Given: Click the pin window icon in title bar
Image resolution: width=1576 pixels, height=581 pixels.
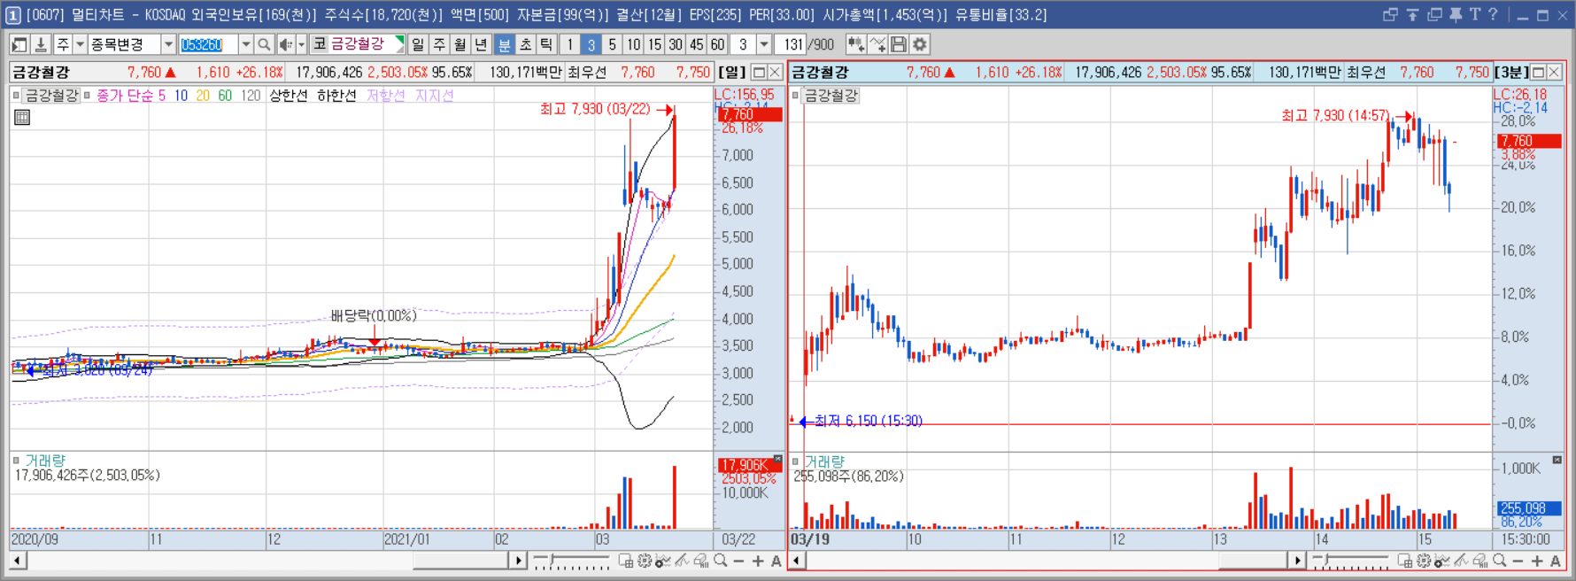Looking at the screenshot, I should 1456,14.
